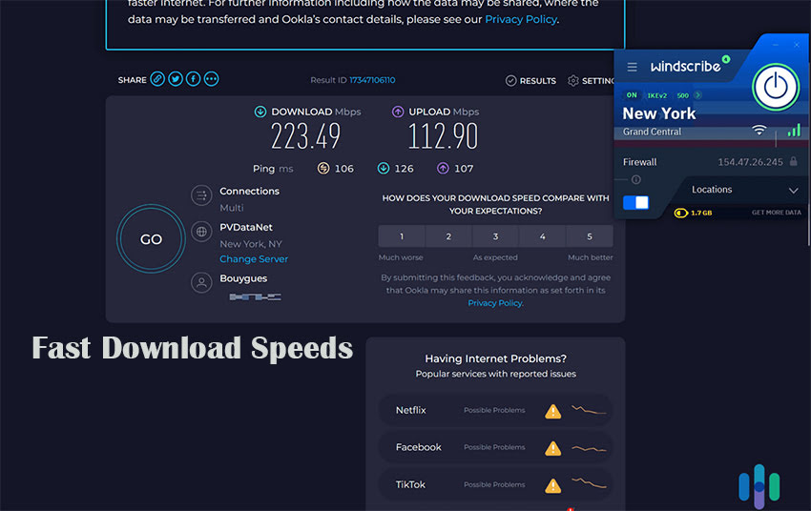This screenshot has height=511, width=811.
Task: Rate download speed 5 much better
Action: pos(590,236)
